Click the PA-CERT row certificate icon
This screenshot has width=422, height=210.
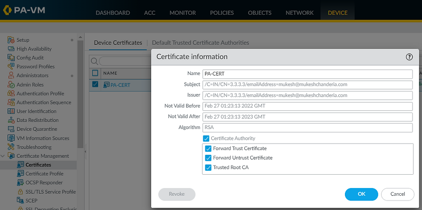point(106,85)
